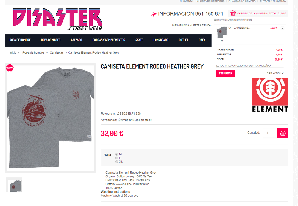The width and height of the screenshot is (298, 206).
Task: Click the Confirmar button
Action: [225, 73]
